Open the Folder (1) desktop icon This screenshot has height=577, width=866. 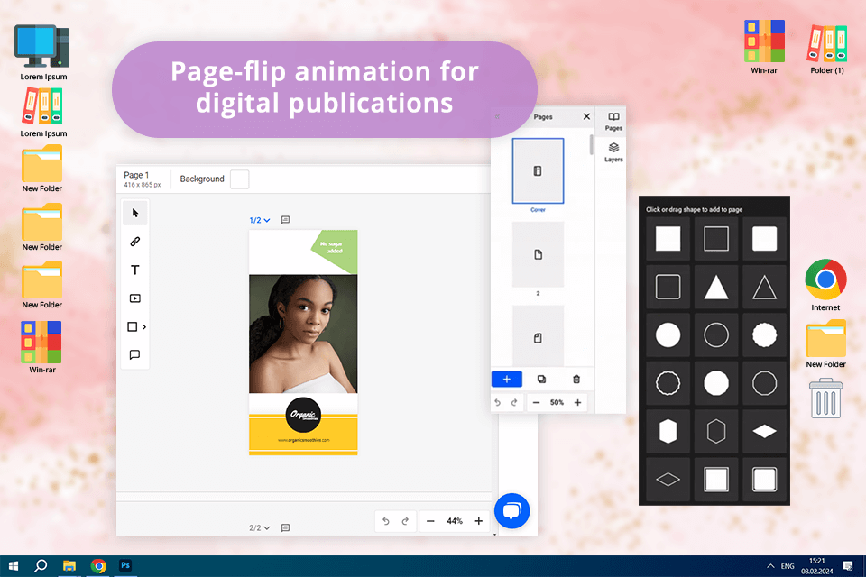coord(827,50)
